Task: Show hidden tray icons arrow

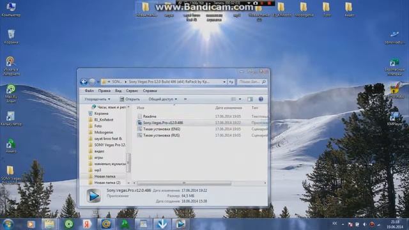Action: (343, 224)
